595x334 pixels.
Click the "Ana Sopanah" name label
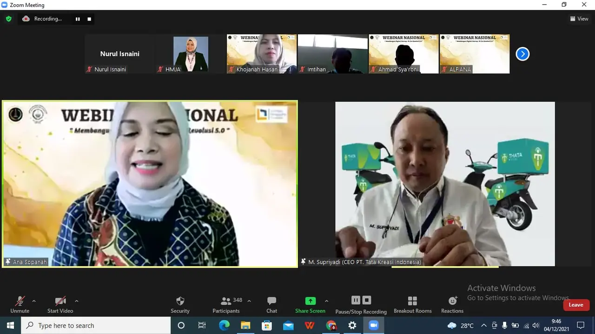coord(30,262)
